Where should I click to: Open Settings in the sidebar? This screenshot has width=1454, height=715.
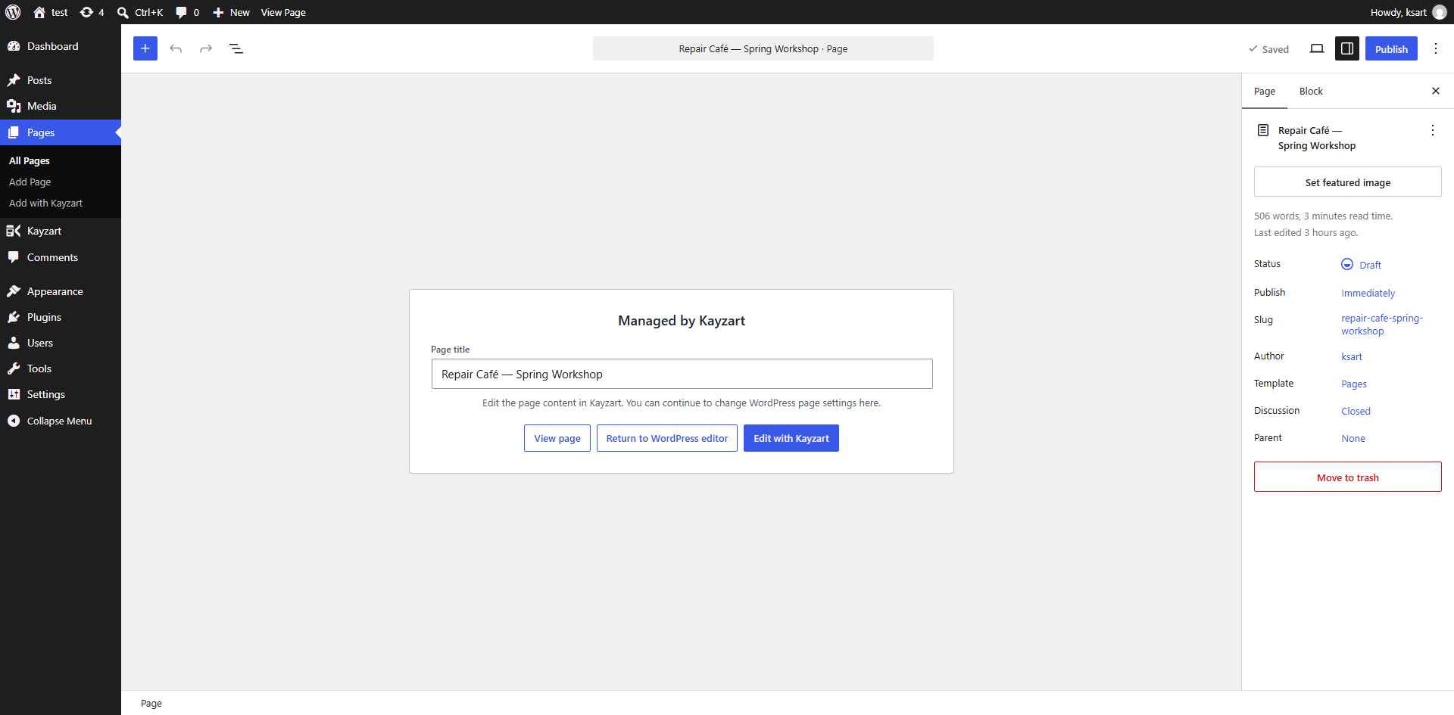pyautogui.click(x=61, y=394)
